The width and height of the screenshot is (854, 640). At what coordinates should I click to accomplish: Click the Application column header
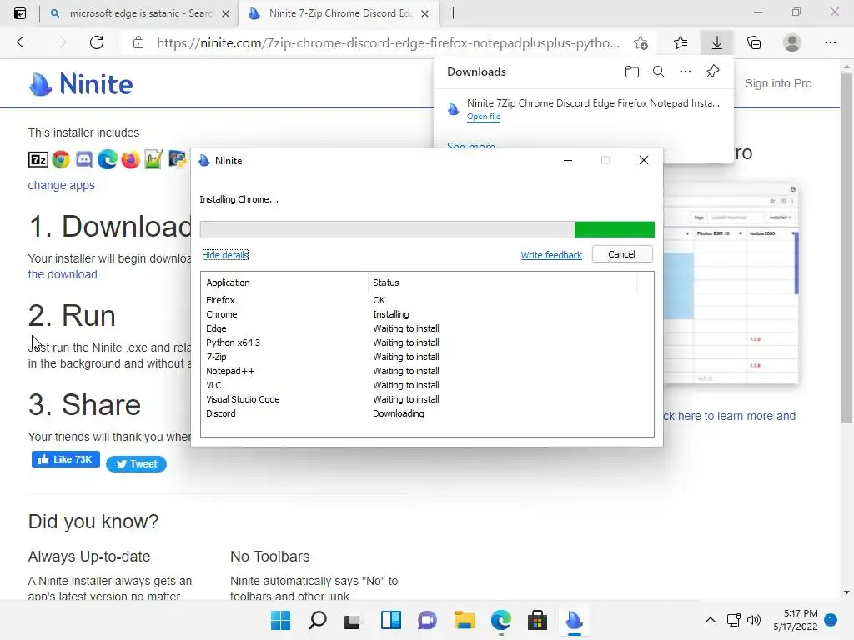[x=285, y=282]
